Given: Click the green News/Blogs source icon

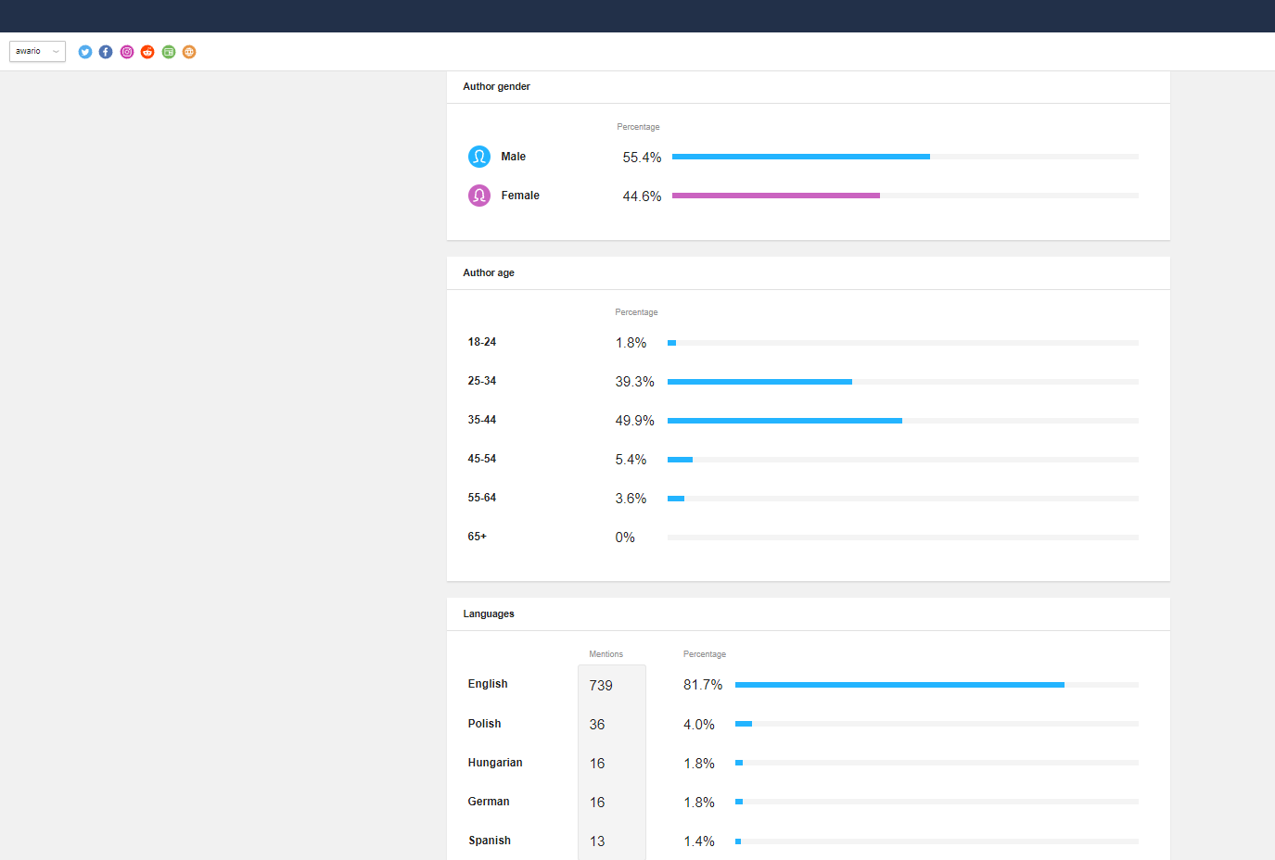Looking at the screenshot, I should pyautogui.click(x=169, y=52).
